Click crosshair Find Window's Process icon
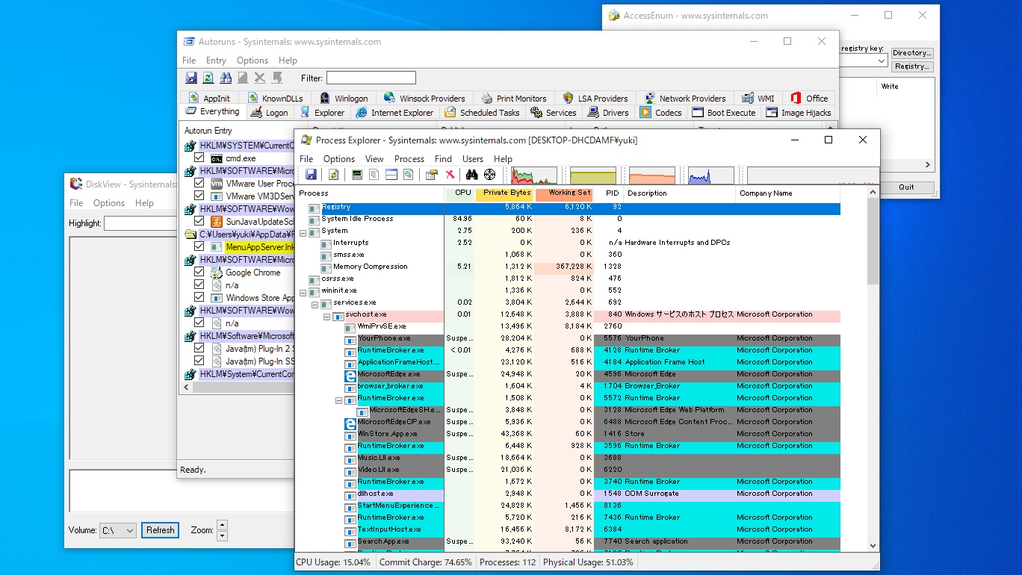This screenshot has width=1022, height=575. (x=490, y=175)
